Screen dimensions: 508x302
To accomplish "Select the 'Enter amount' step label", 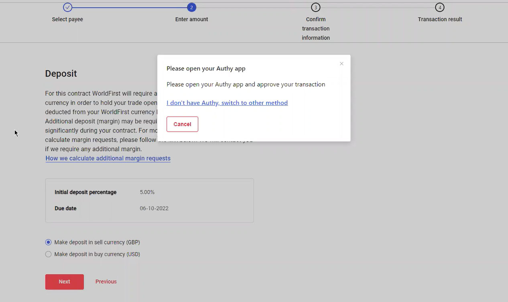I will coord(191,19).
